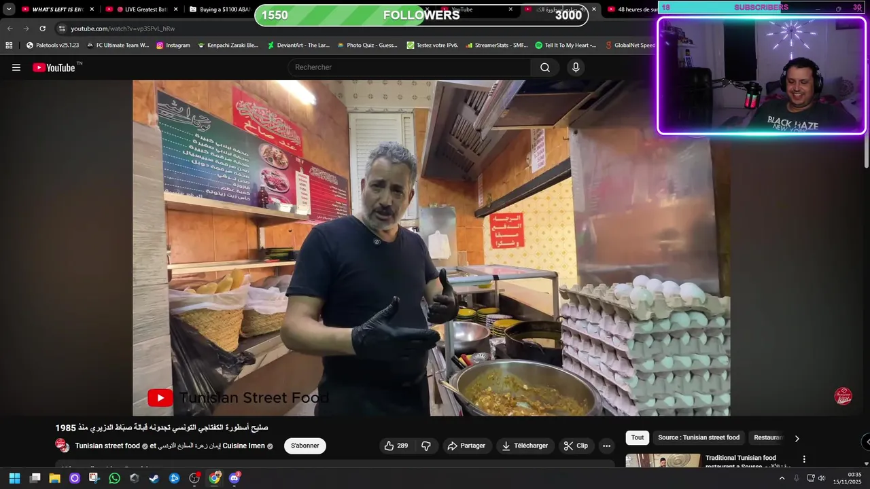Image resolution: width=870 pixels, height=489 pixels.
Task: Open Task View from the taskbar
Action: (x=35, y=478)
